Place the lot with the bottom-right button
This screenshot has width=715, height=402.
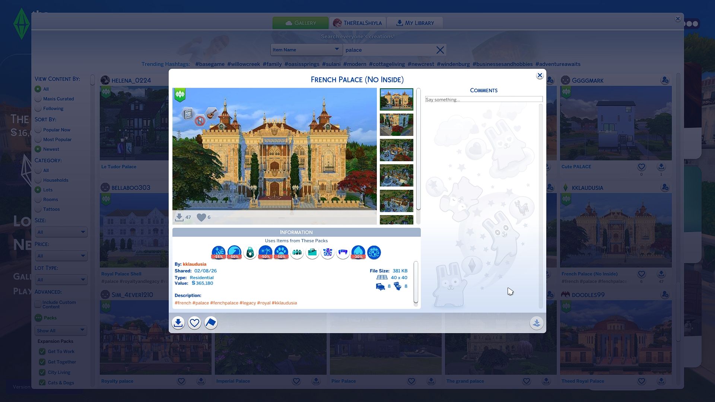pos(537,323)
